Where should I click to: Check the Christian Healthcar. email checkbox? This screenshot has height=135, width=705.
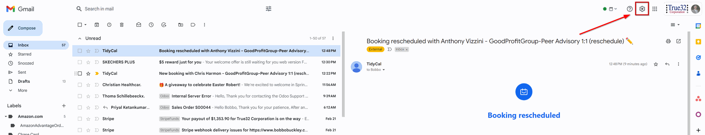[x=80, y=85]
